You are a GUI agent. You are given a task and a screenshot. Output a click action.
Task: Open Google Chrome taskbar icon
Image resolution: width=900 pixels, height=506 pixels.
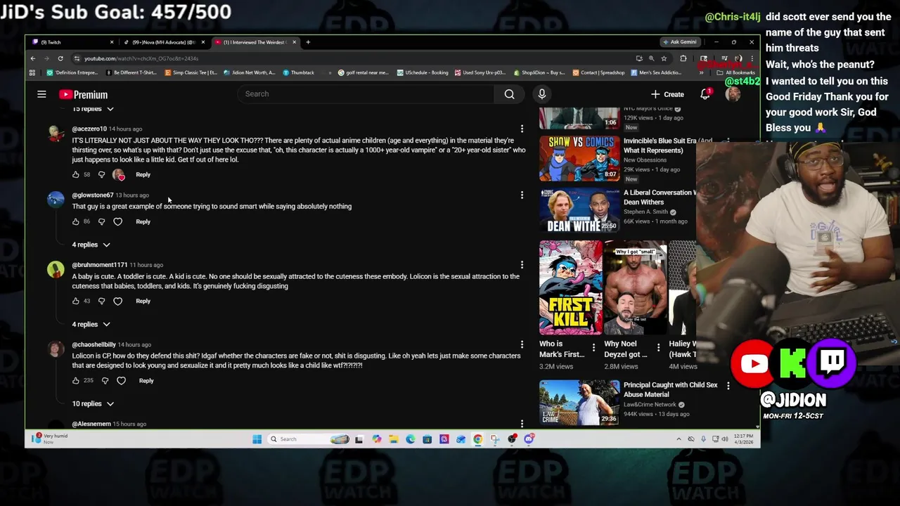477,439
